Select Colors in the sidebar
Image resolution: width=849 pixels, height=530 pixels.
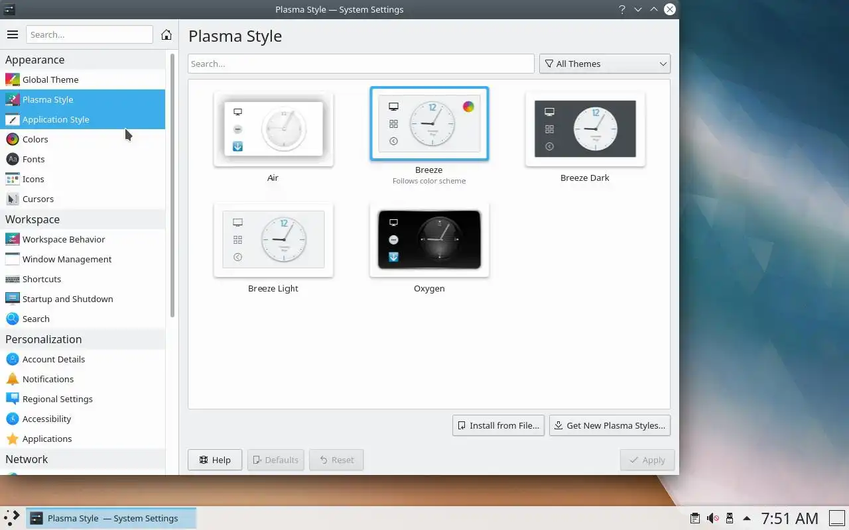82,139
